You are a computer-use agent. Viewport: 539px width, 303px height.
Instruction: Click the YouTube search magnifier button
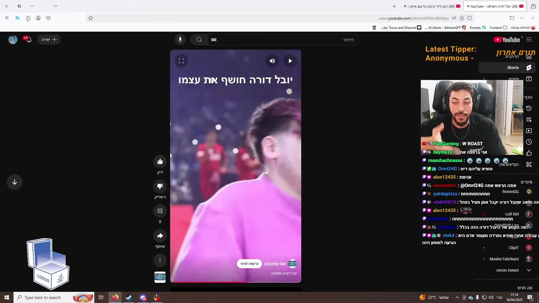pyautogui.click(x=199, y=40)
